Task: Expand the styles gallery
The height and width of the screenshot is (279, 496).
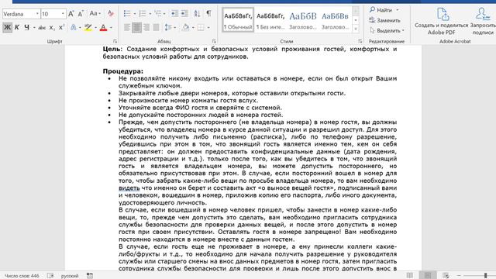Action: [x=356, y=29]
